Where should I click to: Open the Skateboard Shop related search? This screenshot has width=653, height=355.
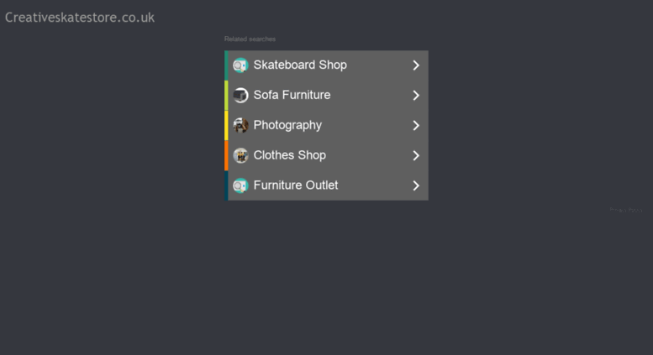click(x=326, y=65)
